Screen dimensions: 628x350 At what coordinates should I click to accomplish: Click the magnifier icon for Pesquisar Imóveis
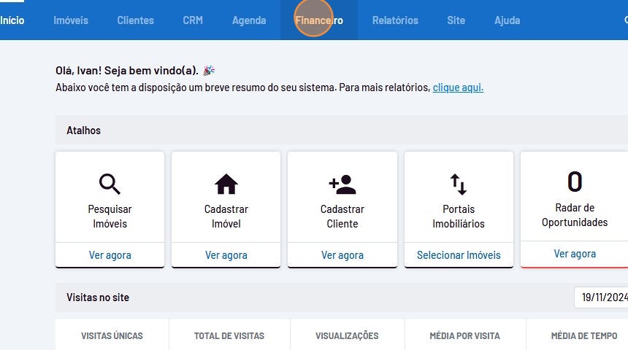(x=110, y=184)
